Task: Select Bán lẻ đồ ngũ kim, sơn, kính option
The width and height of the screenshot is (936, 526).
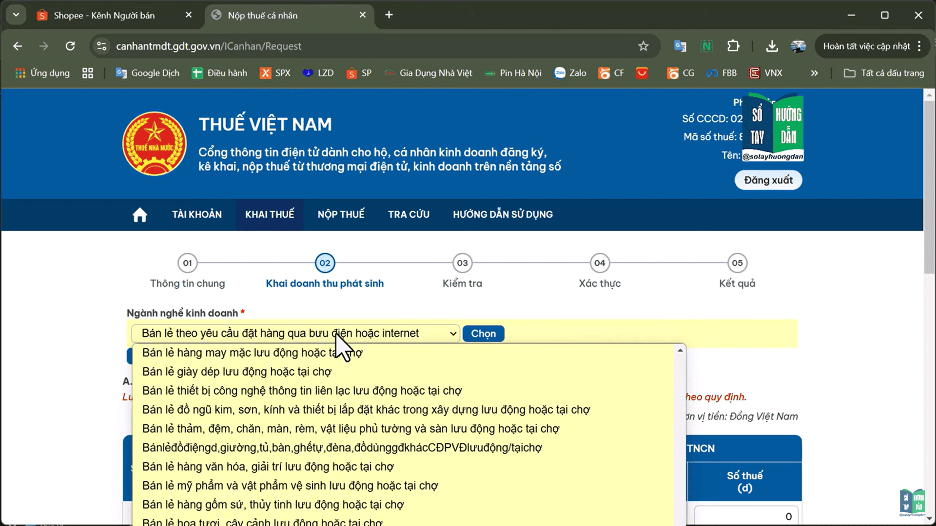Action: 403,410
